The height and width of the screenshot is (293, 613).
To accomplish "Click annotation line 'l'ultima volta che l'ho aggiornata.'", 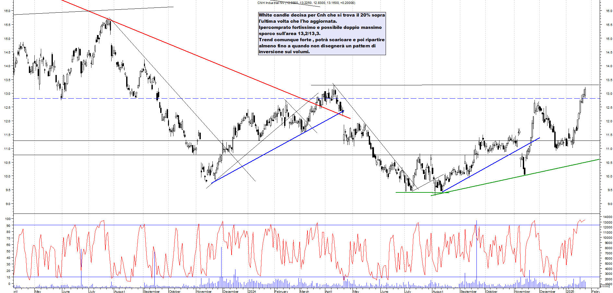I will coord(298,21).
